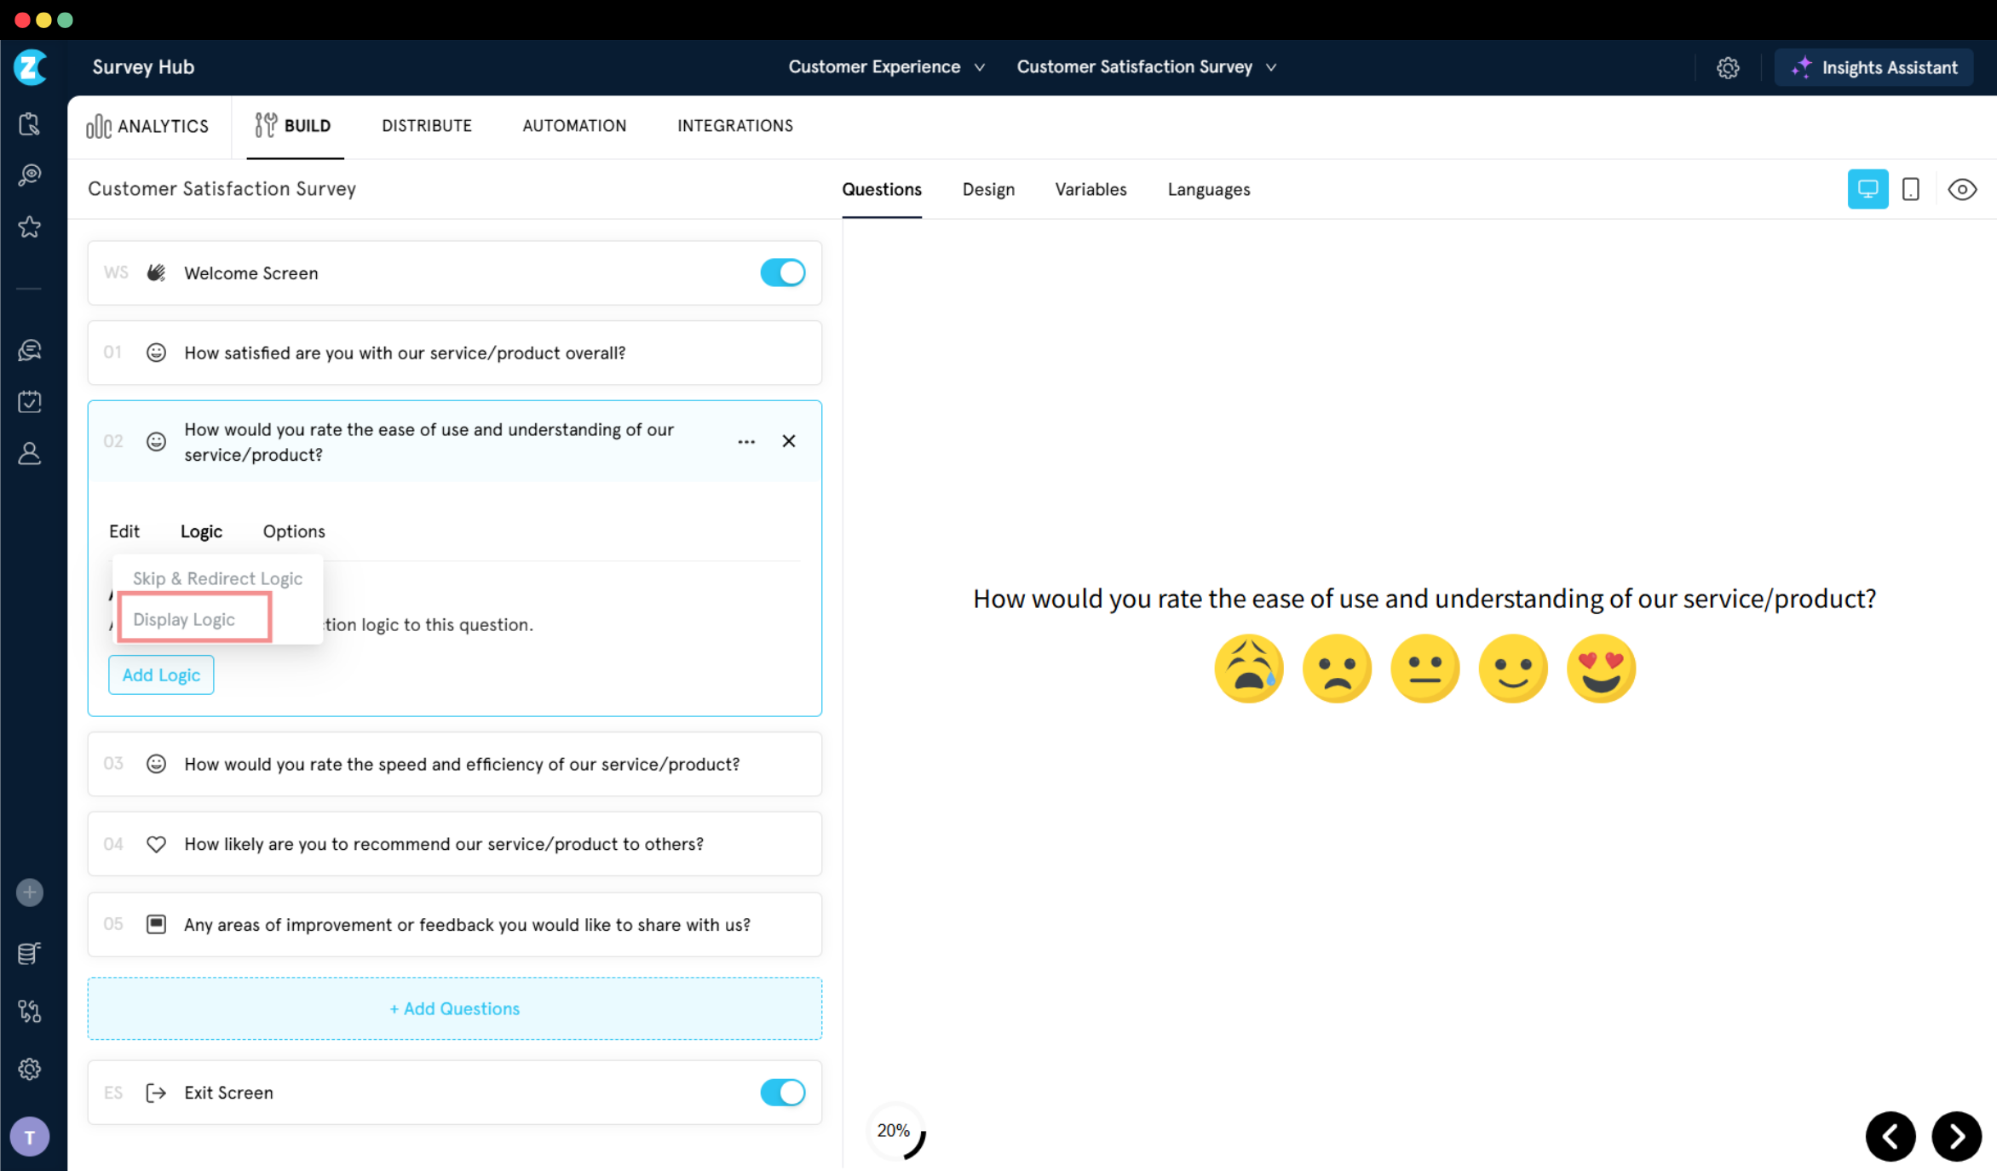Open the user profile icon in sidebar
The image size is (1997, 1171).
click(x=30, y=453)
